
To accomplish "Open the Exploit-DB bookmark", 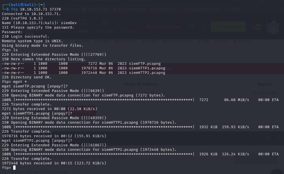I will click(x=163, y=9).
